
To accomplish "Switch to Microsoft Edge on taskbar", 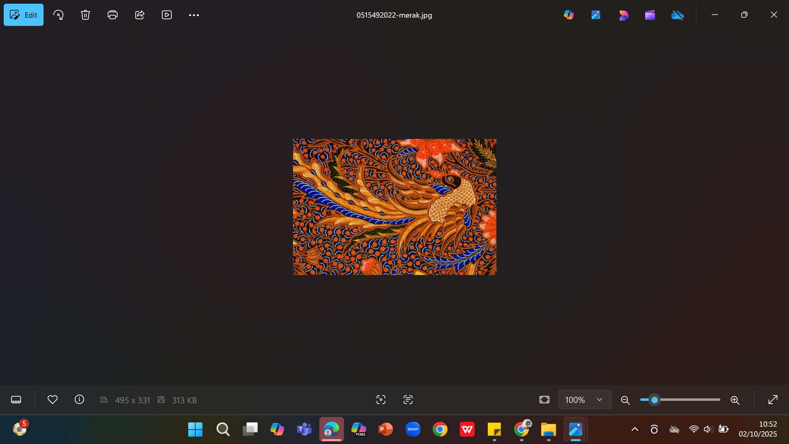I will 331,430.
